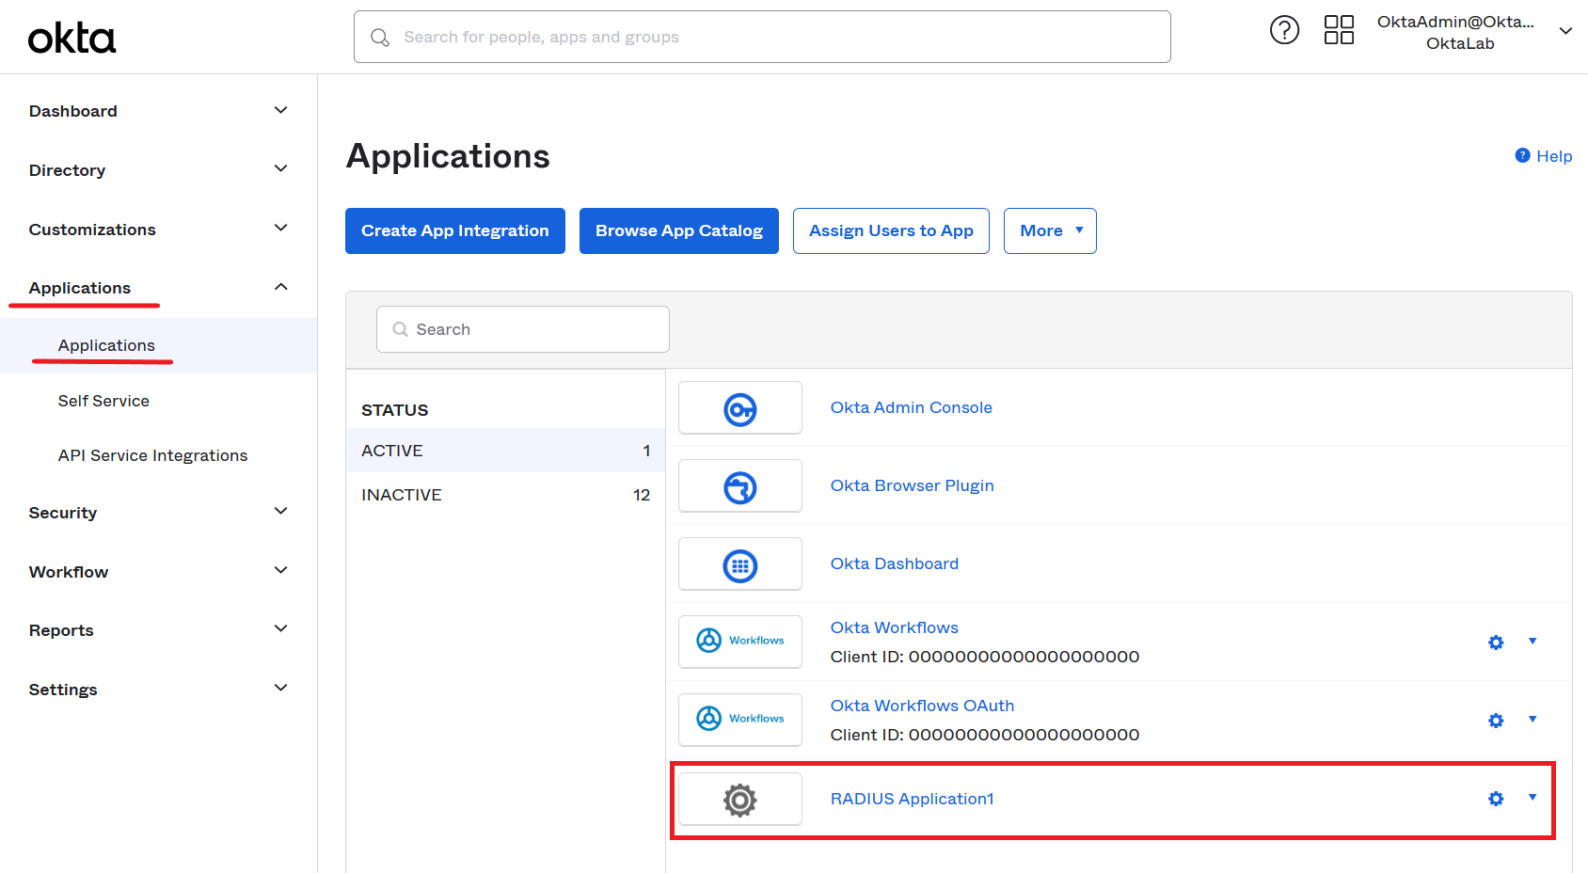Click Create App Integration button

point(454,230)
